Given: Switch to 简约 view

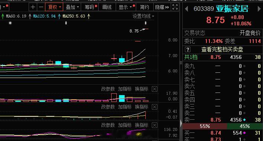Looking at the screenshot, I should tap(144, 7).
